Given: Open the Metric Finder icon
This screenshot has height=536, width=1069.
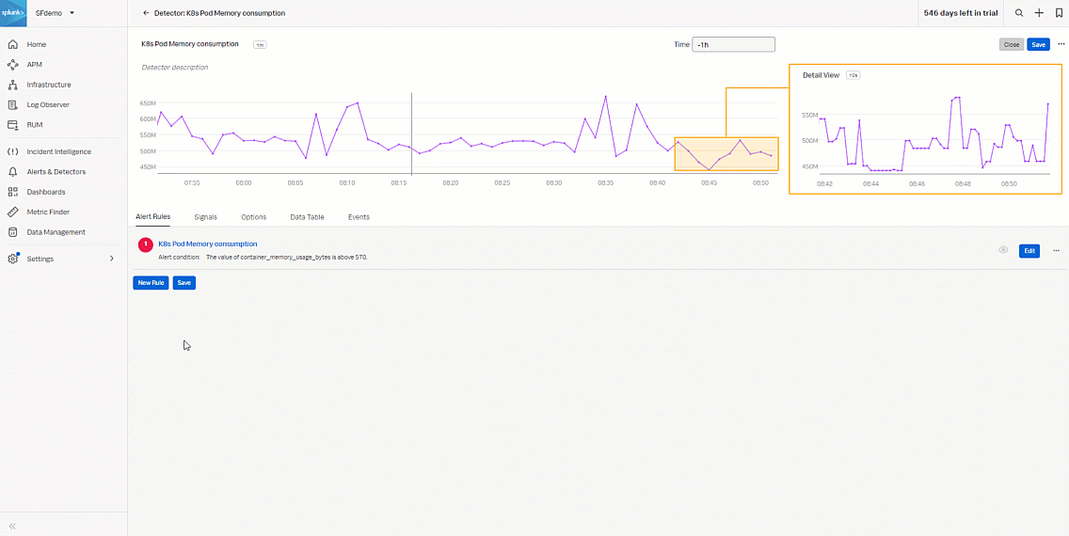Looking at the screenshot, I should point(12,212).
